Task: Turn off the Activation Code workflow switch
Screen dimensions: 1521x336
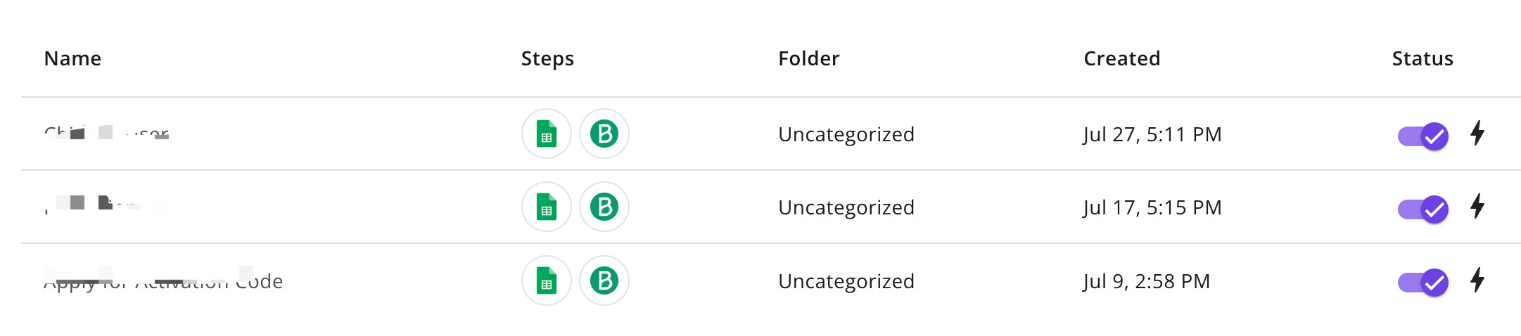Action: pos(1423,283)
